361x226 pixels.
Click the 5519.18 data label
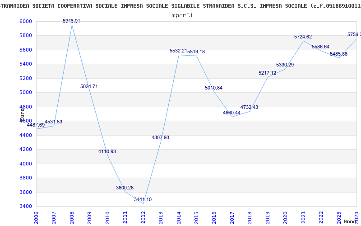[196, 52]
